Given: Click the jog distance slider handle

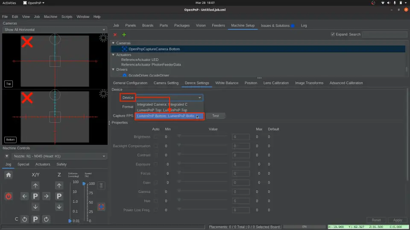Looking at the screenshot, I should click(x=70, y=221).
